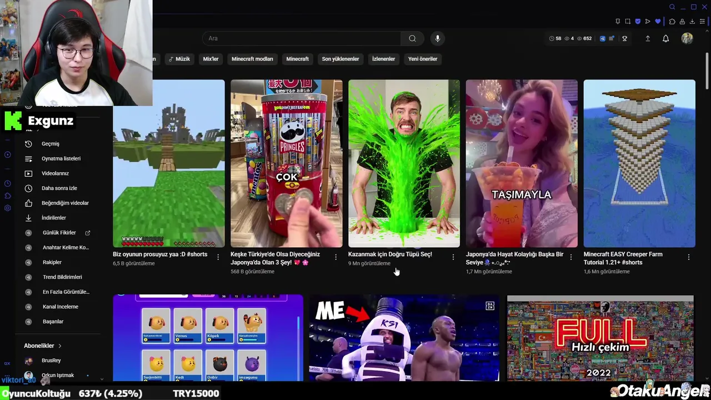Click the microphone voice search icon
This screenshot has width=711, height=400.
438,38
